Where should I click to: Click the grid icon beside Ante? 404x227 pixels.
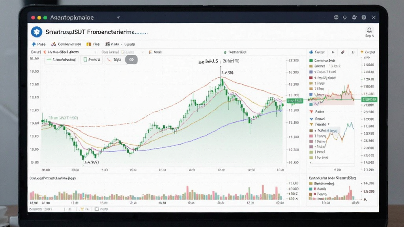click(x=107, y=44)
